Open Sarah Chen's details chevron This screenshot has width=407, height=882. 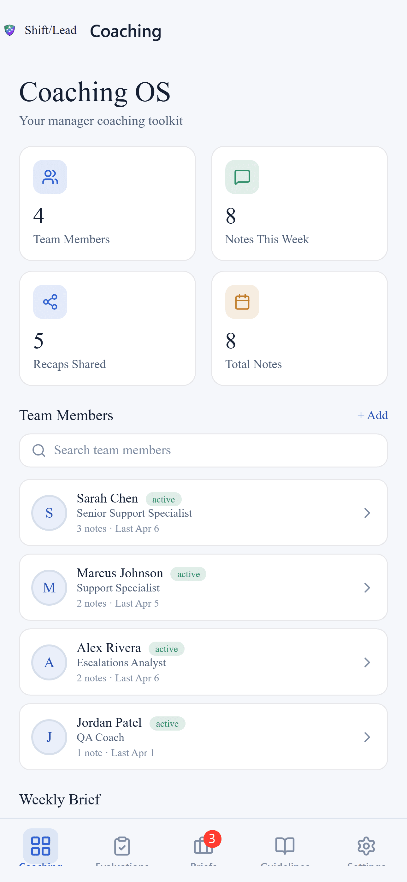pyautogui.click(x=367, y=513)
